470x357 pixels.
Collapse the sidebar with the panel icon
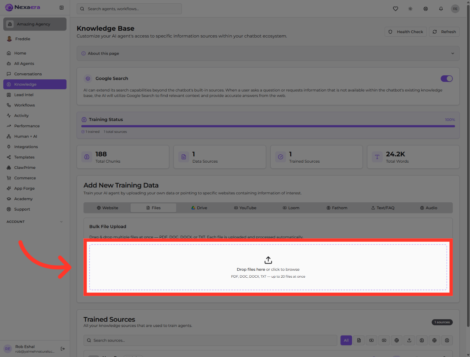[61, 8]
